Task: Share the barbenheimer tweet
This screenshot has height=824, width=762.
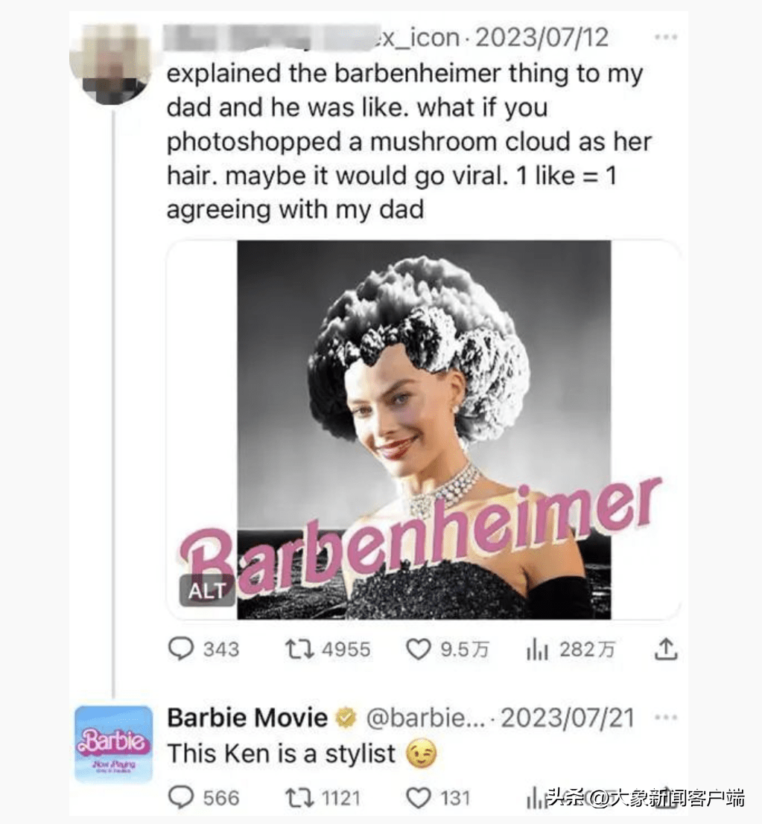Action: (x=666, y=649)
